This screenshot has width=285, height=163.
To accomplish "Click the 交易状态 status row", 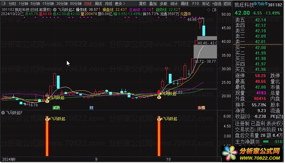I will 259,130.
